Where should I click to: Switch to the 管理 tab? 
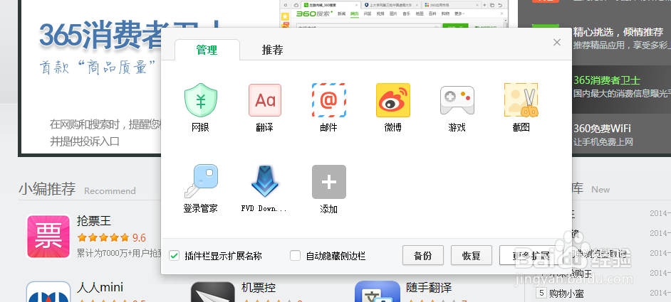point(207,50)
